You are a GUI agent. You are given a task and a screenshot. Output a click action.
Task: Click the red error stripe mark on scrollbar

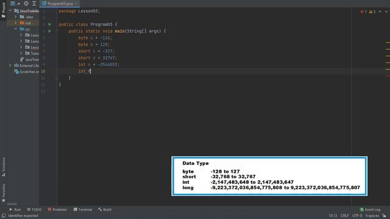point(388,76)
